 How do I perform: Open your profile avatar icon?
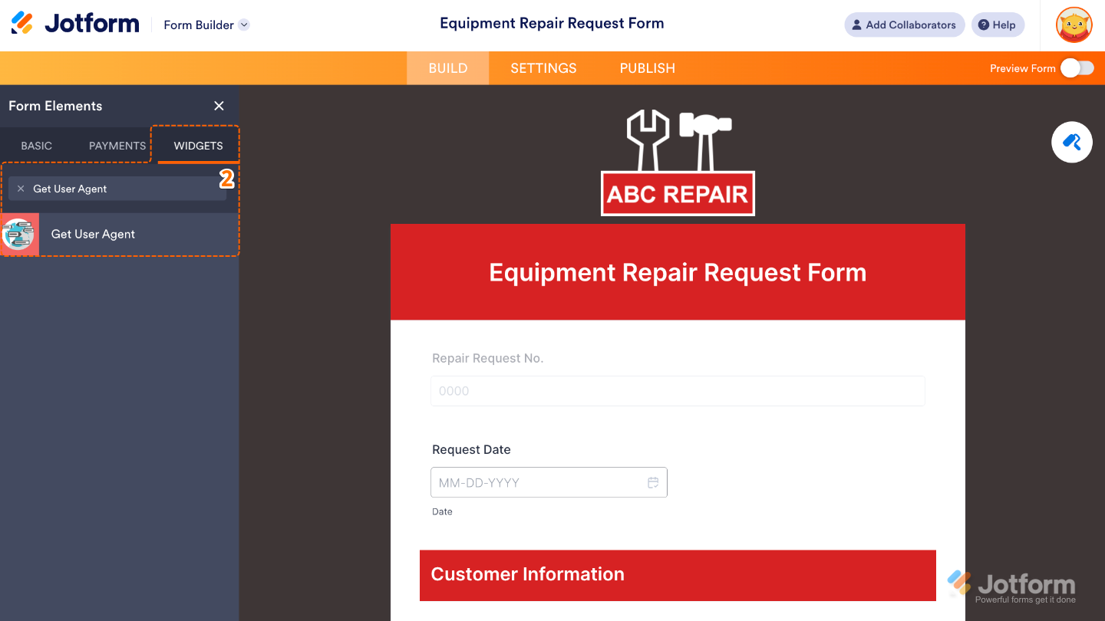(x=1074, y=25)
